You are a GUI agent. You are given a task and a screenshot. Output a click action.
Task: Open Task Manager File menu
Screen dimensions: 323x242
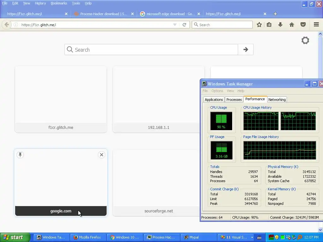205,91
